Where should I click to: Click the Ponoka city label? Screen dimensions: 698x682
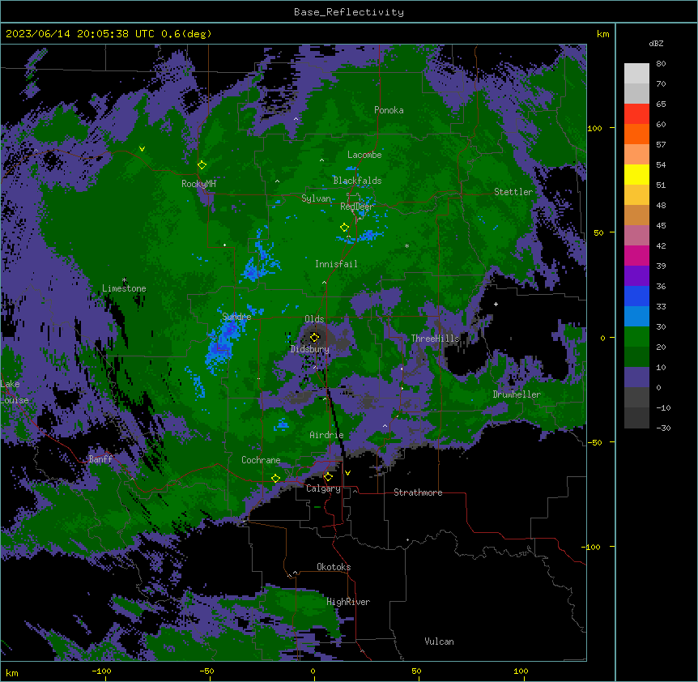389,110
